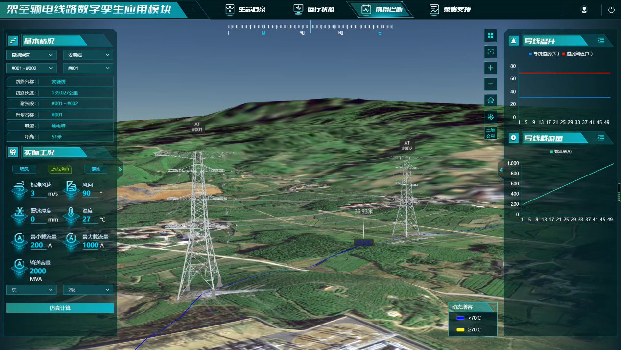Click the power logout icon
This screenshot has height=350, width=621.
coord(611,9)
